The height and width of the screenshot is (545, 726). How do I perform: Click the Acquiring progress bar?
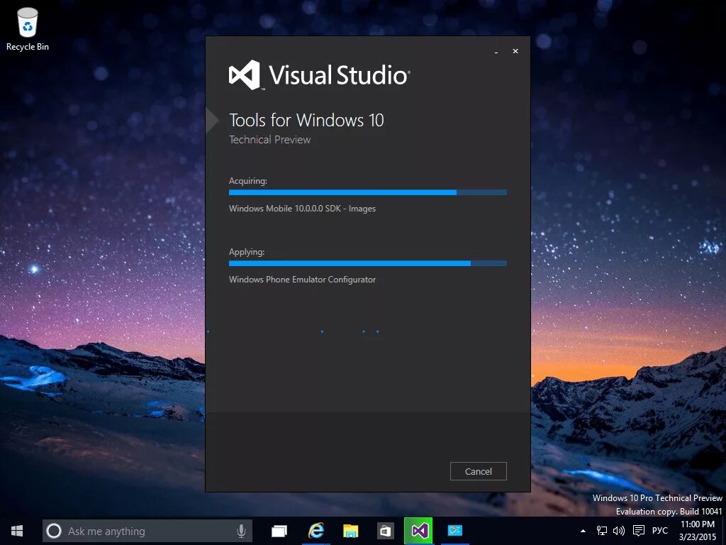[368, 192]
